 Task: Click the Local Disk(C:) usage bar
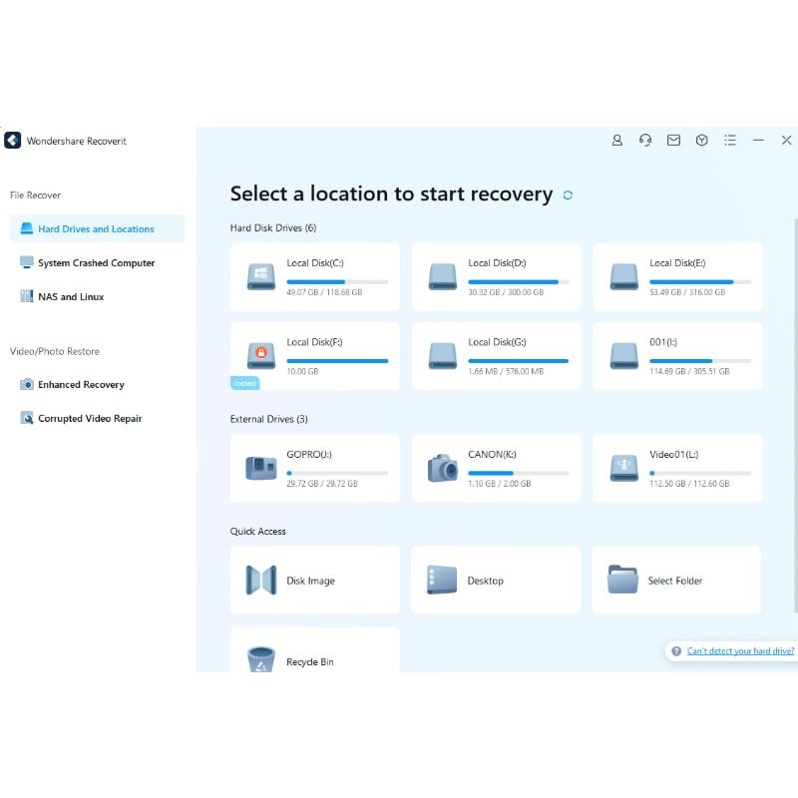tap(337, 282)
